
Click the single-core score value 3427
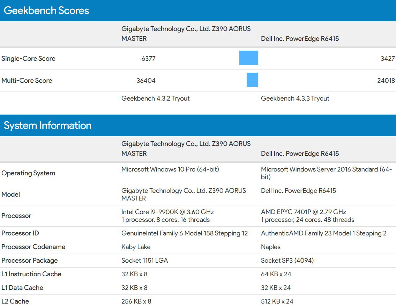(388, 58)
